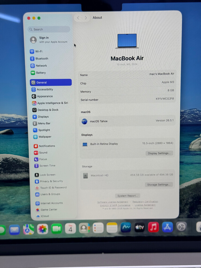Open Contacts in the Dock
Screen dimensions: 201x268
point(84,228)
